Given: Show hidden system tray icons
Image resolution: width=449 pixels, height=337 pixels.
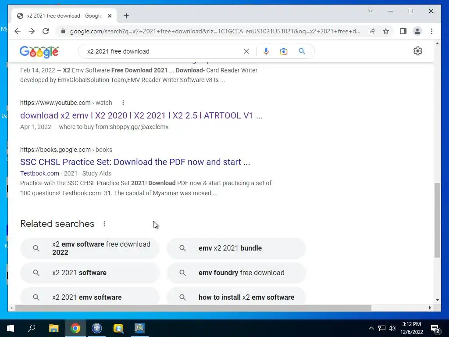Looking at the screenshot, I should coord(371,328).
